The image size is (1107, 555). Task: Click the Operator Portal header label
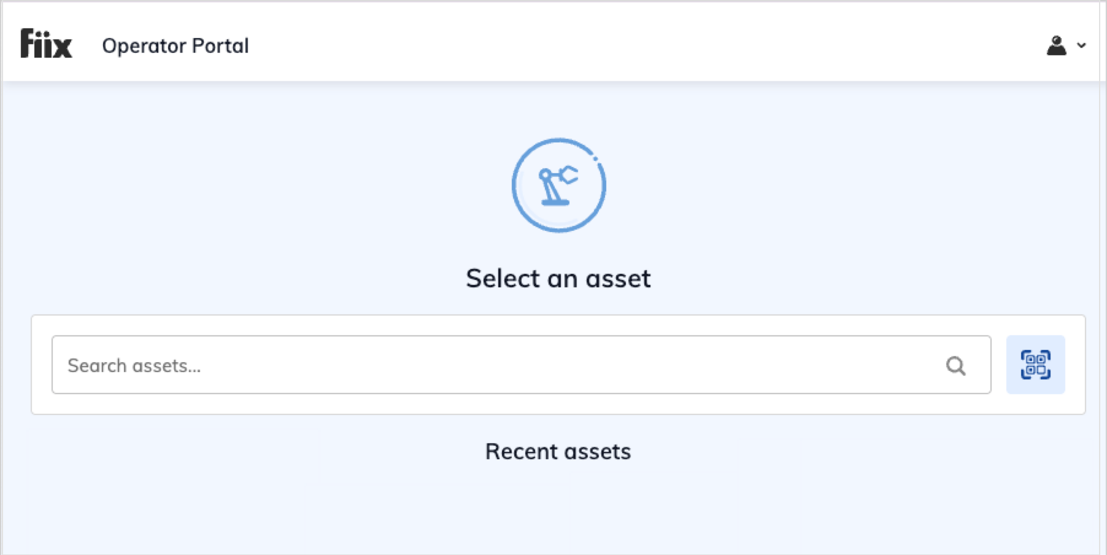[177, 45]
